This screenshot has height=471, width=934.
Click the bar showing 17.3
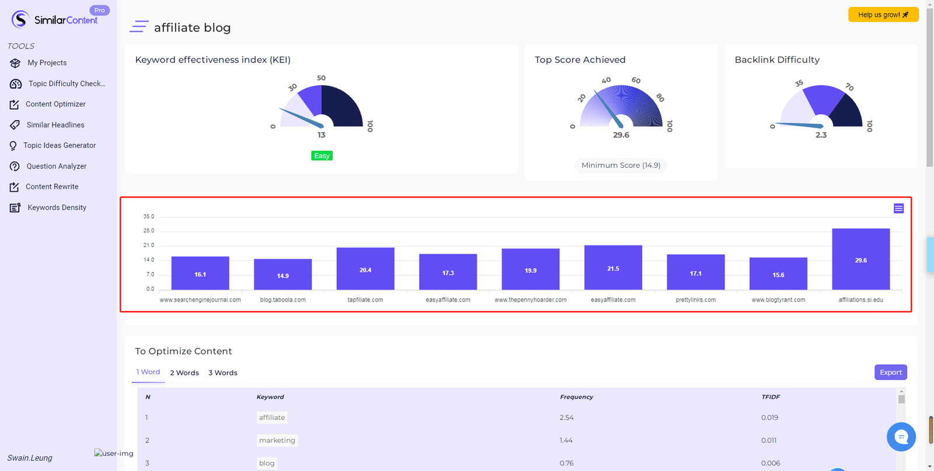(x=448, y=272)
